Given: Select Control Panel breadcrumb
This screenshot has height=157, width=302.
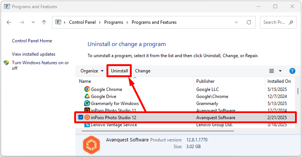Looking at the screenshot, I should pos(82,22).
